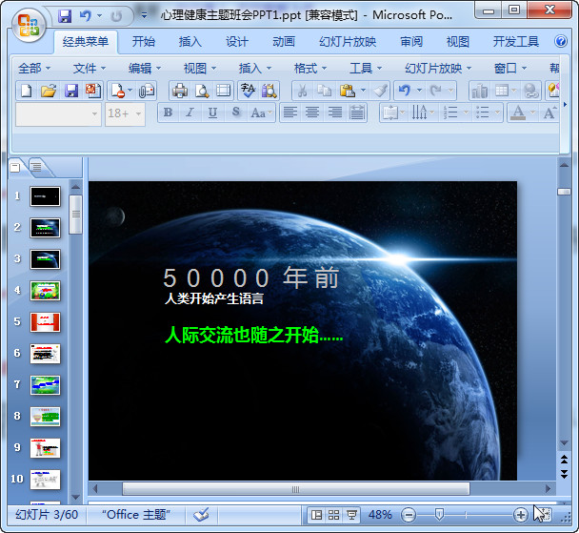The image size is (579, 533).
Task: Switch to Normal view in status bar
Action: pyautogui.click(x=316, y=515)
